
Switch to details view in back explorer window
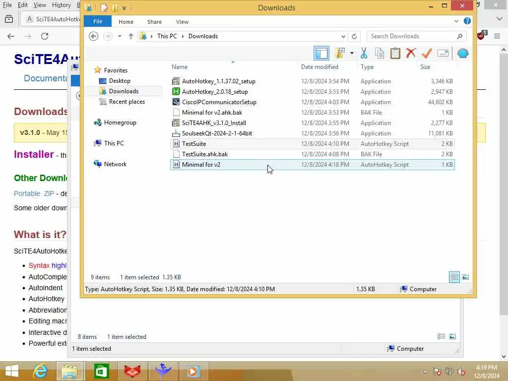(x=441, y=336)
